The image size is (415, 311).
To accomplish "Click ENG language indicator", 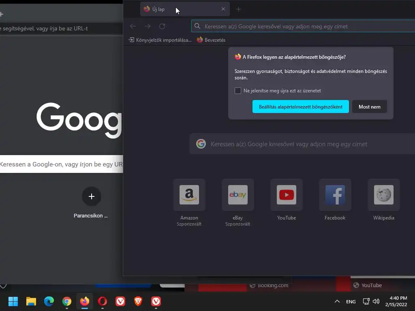I will pyautogui.click(x=351, y=301).
